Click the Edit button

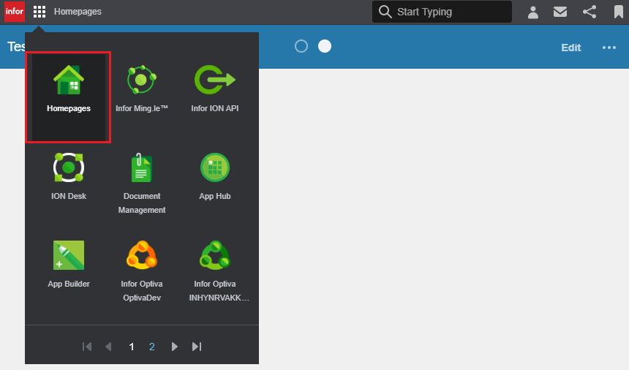(x=570, y=48)
